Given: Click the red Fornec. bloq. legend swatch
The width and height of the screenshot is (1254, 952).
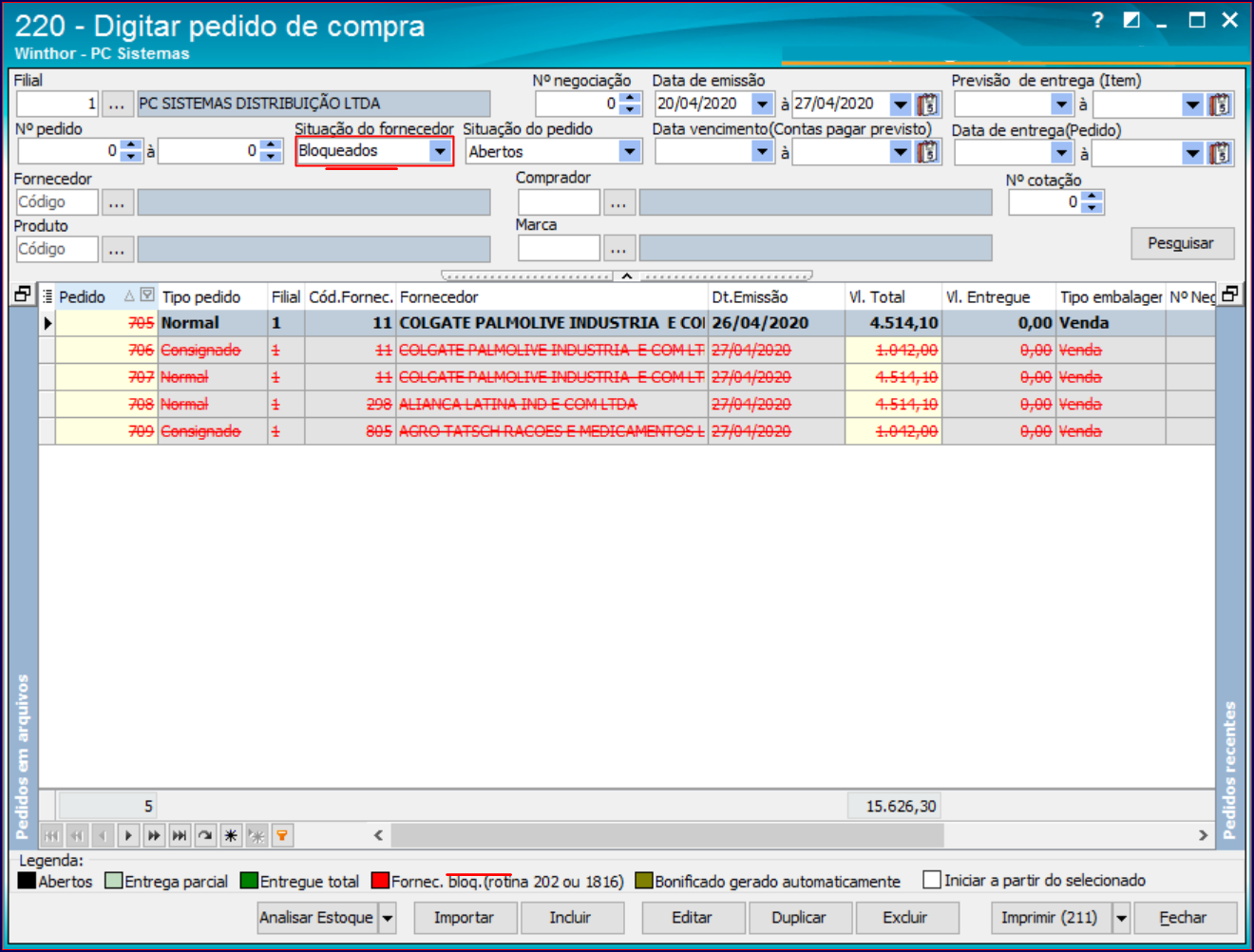Looking at the screenshot, I should tap(381, 881).
